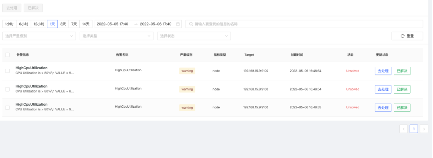Select the 6小时 time range

click(24, 24)
